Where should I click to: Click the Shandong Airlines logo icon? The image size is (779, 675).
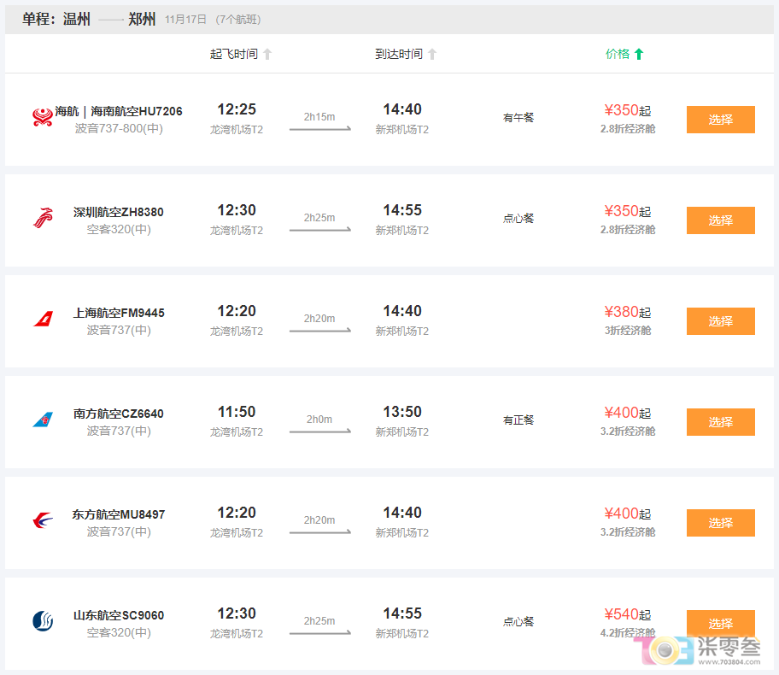[x=43, y=621]
